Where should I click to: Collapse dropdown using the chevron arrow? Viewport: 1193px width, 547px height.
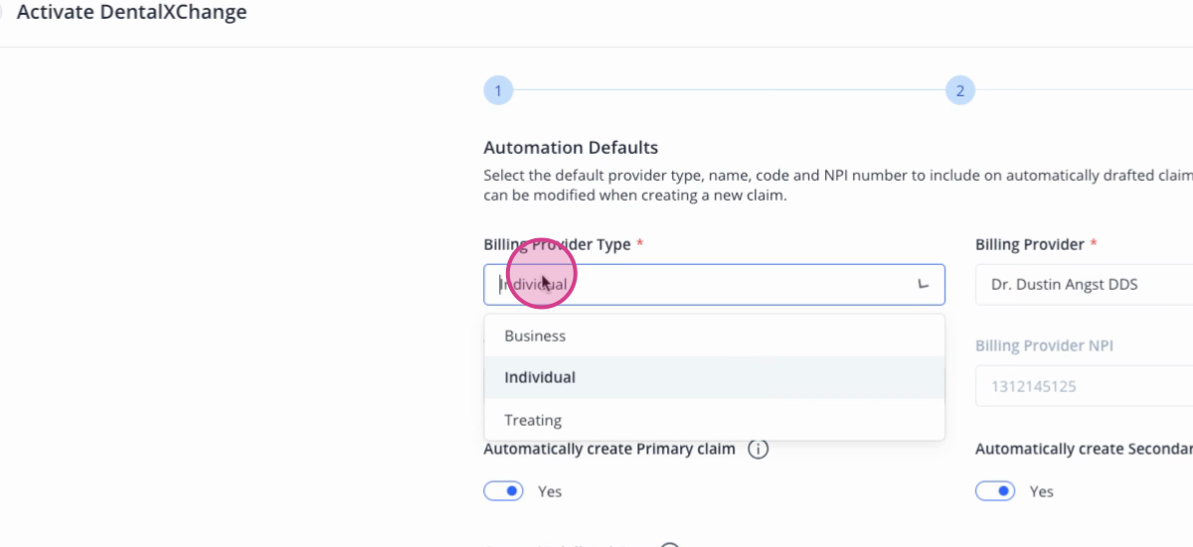923,285
